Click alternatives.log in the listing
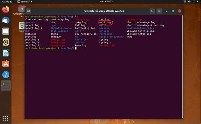This screenshot has width=201, height=124. click(36, 19)
